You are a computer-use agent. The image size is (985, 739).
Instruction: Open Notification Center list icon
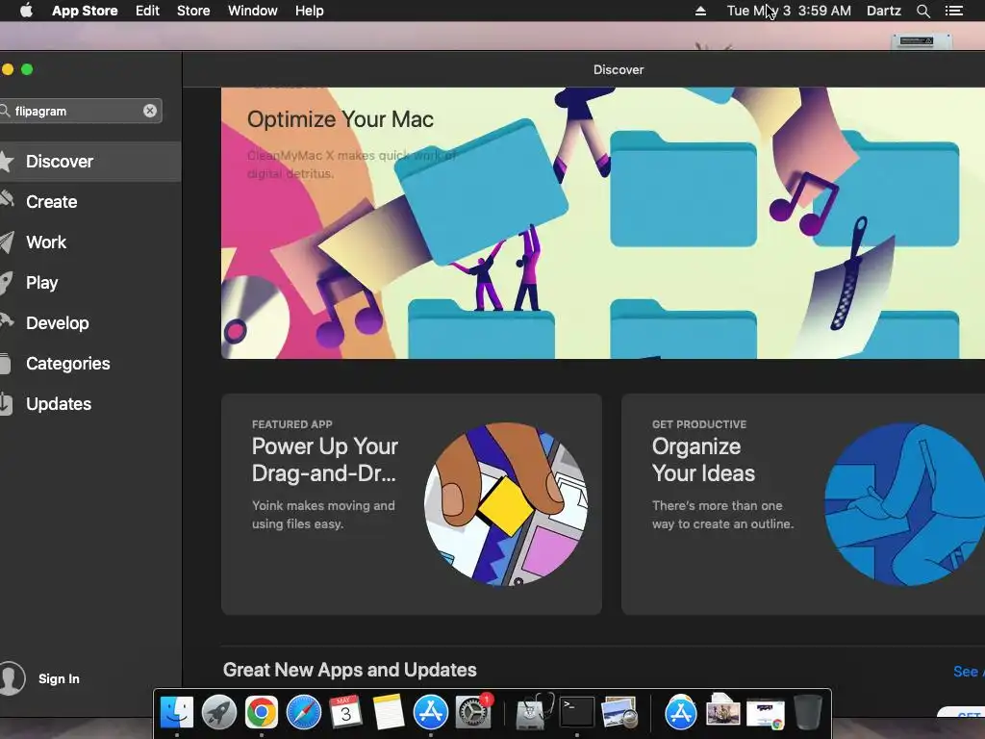pyautogui.click(x=953, y=11)
